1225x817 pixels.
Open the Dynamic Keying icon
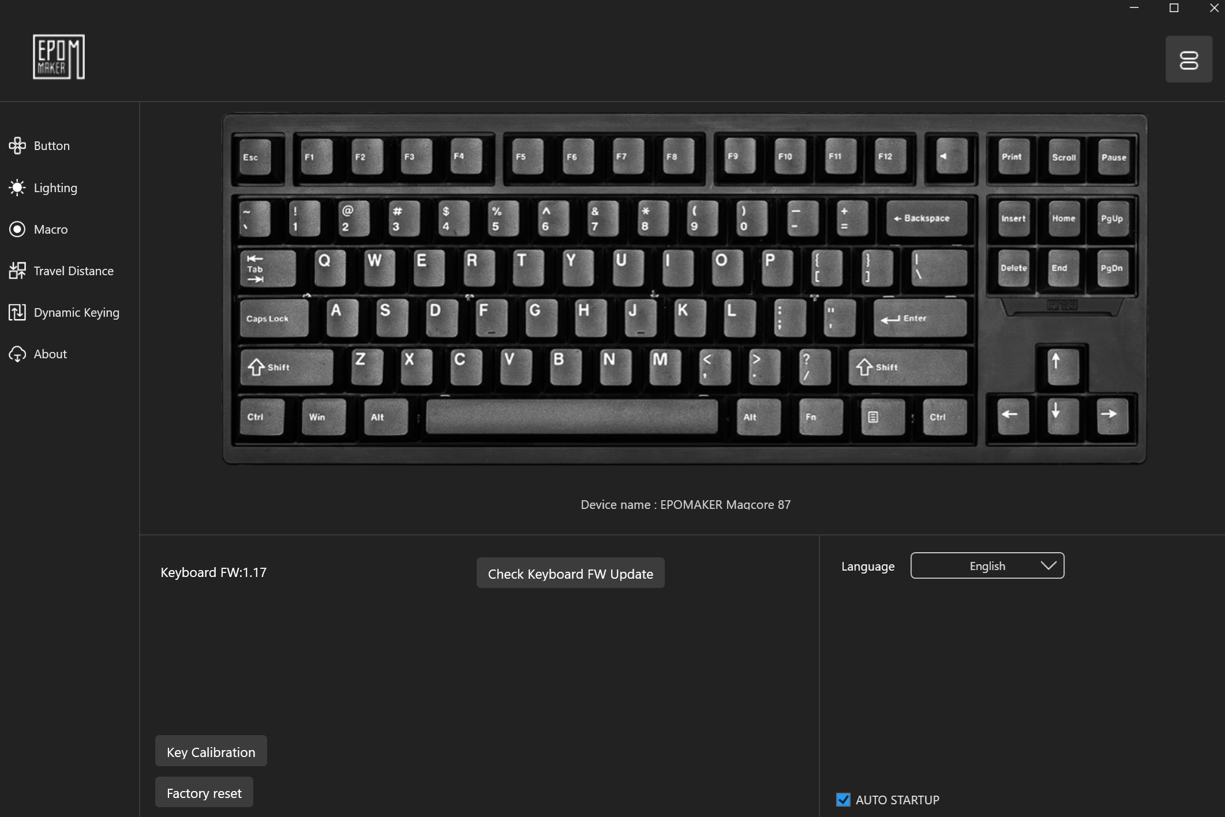point(17,312)
